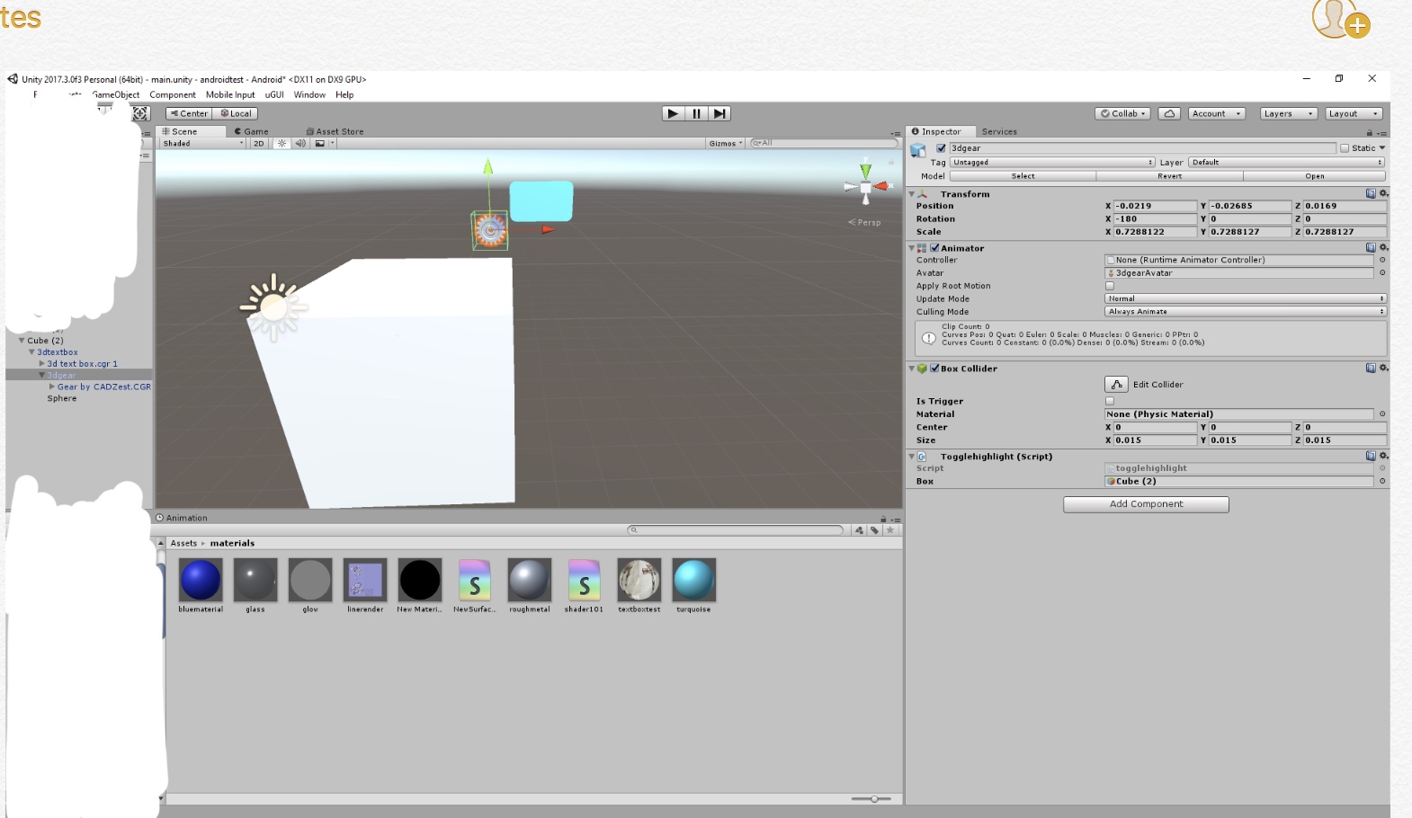Open the Layout dropdown
This screenshot has width=1412, height=818.
pyautogui.click(x=1354, y=113)
